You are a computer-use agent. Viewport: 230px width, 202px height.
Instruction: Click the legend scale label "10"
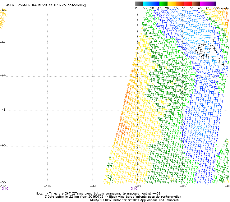point(152,8)
